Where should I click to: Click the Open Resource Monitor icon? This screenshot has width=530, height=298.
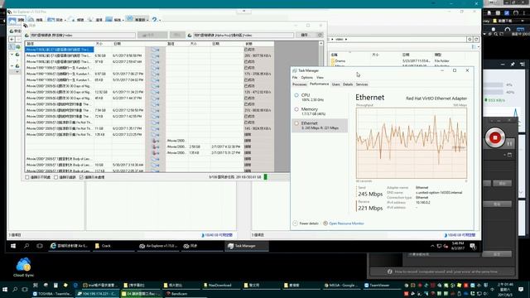pos(325,223)
